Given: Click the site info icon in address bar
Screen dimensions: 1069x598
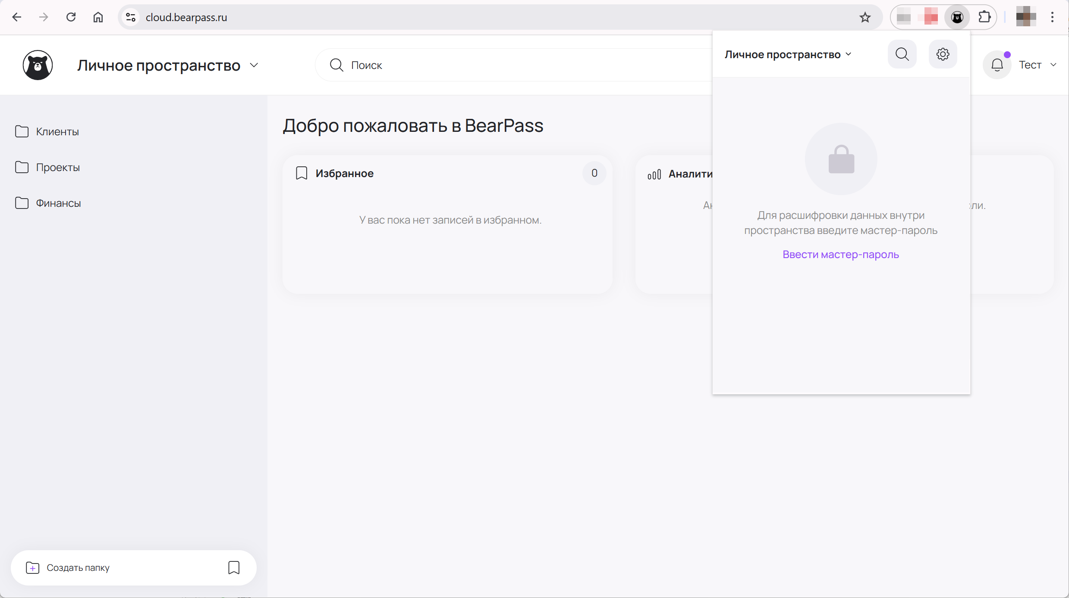Looking at the screenshot, I should (x=131, y=17).
